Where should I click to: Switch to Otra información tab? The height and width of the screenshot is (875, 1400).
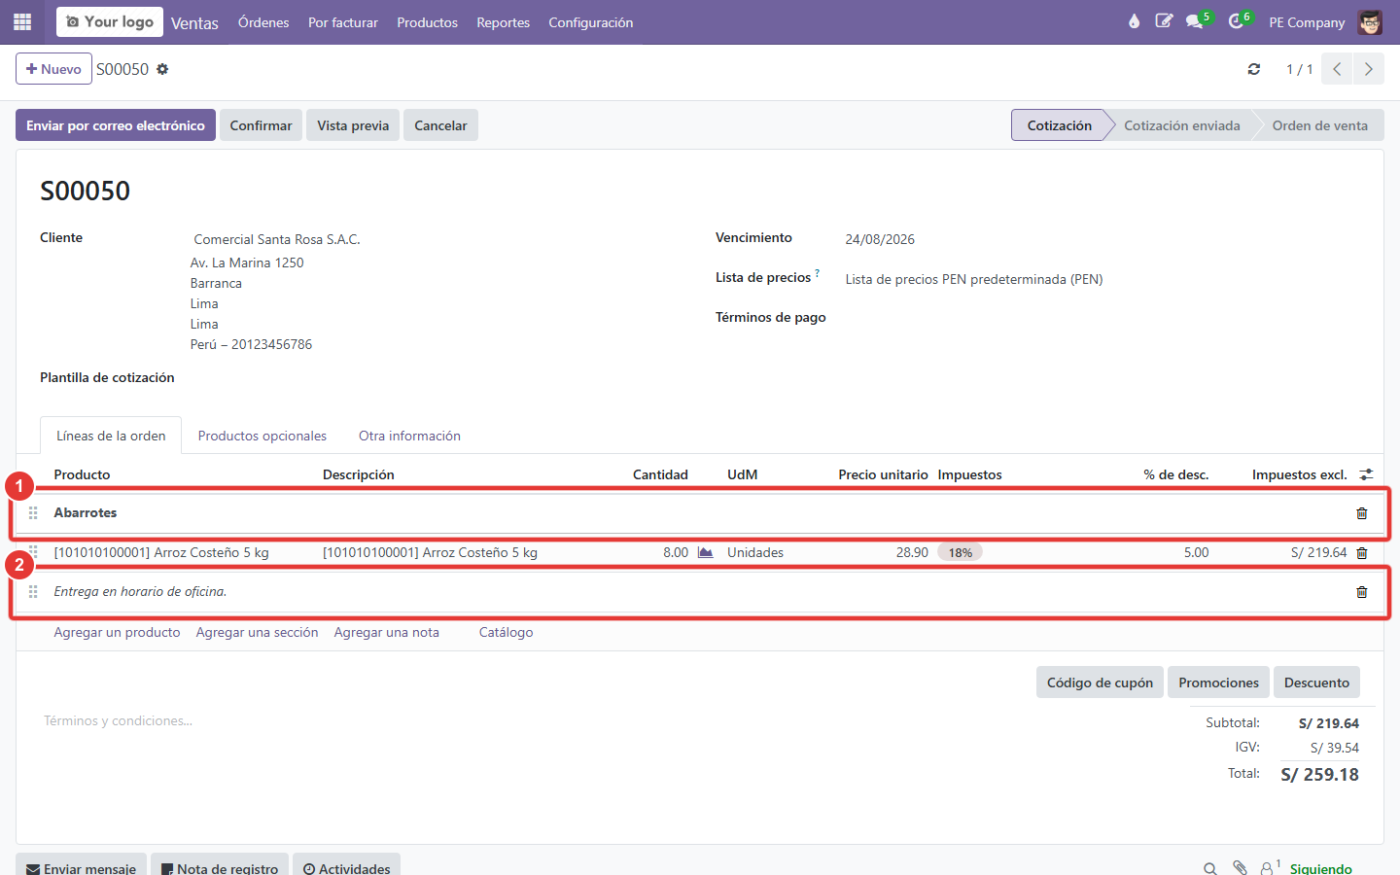coord(409,436)
